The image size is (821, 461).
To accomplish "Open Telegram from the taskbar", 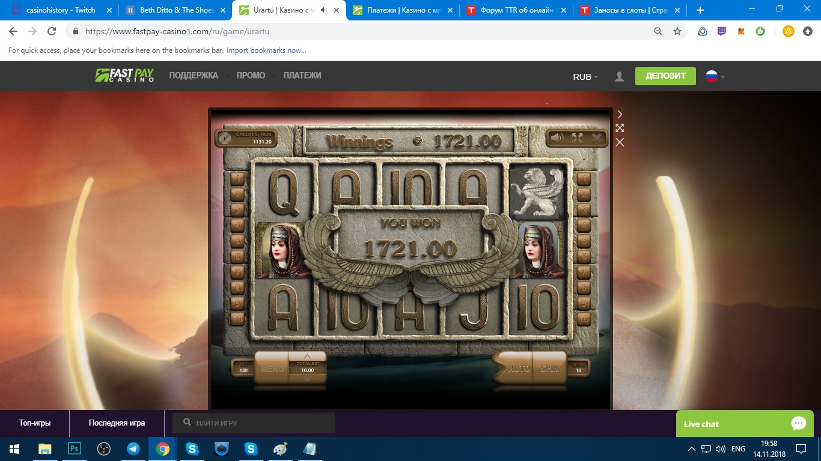I will 133,448.
